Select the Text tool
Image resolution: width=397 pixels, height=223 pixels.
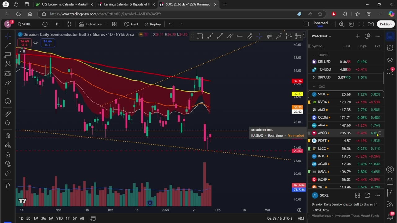point(8,92)
